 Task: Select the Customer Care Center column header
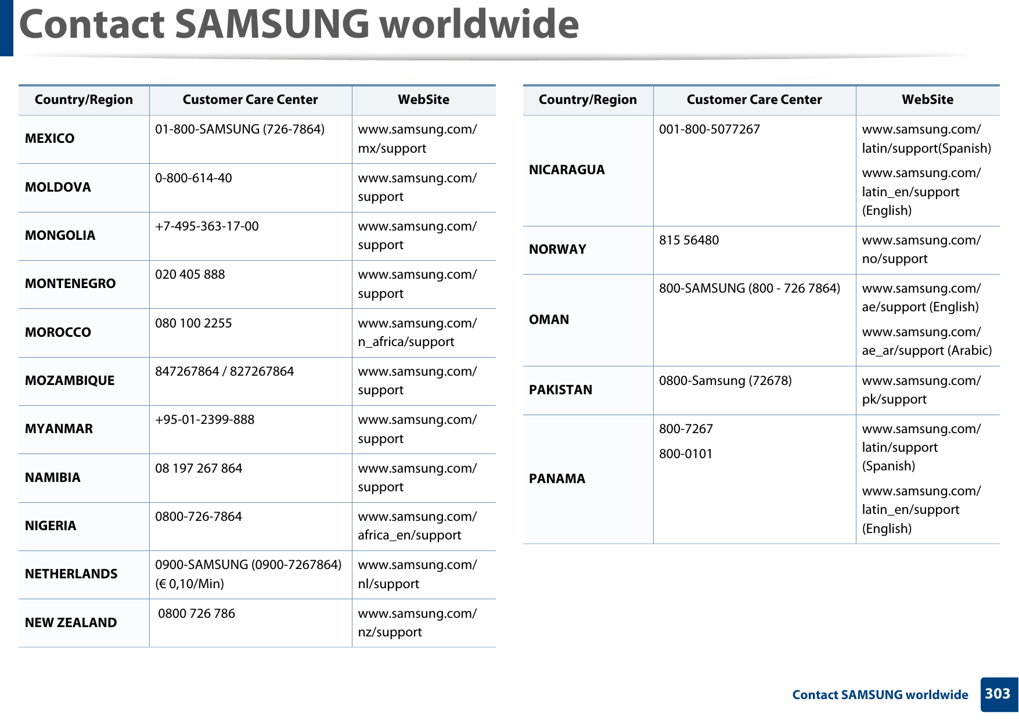coord(250,99)
